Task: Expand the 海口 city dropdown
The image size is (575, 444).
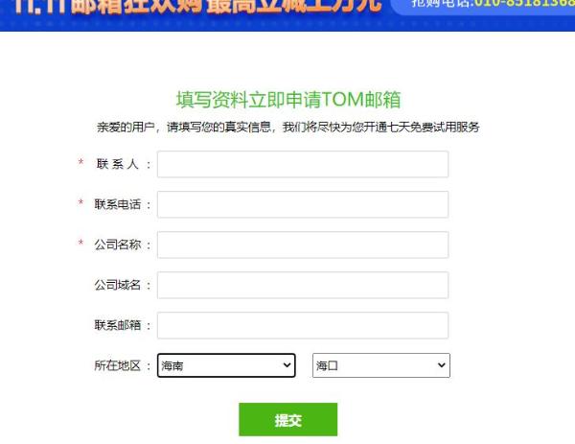Action: point(381,365)
